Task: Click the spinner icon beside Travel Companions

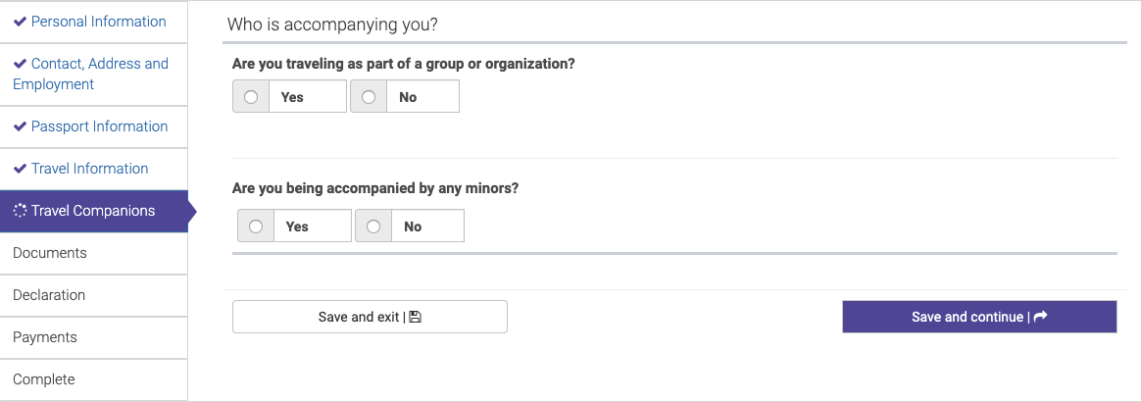Action: point(21,211)
